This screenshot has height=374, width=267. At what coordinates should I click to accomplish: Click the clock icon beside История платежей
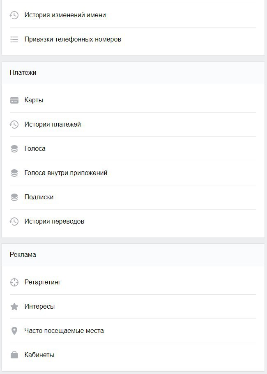click(14, 125)
